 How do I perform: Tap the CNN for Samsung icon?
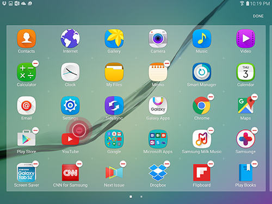(x=70, y=172)
